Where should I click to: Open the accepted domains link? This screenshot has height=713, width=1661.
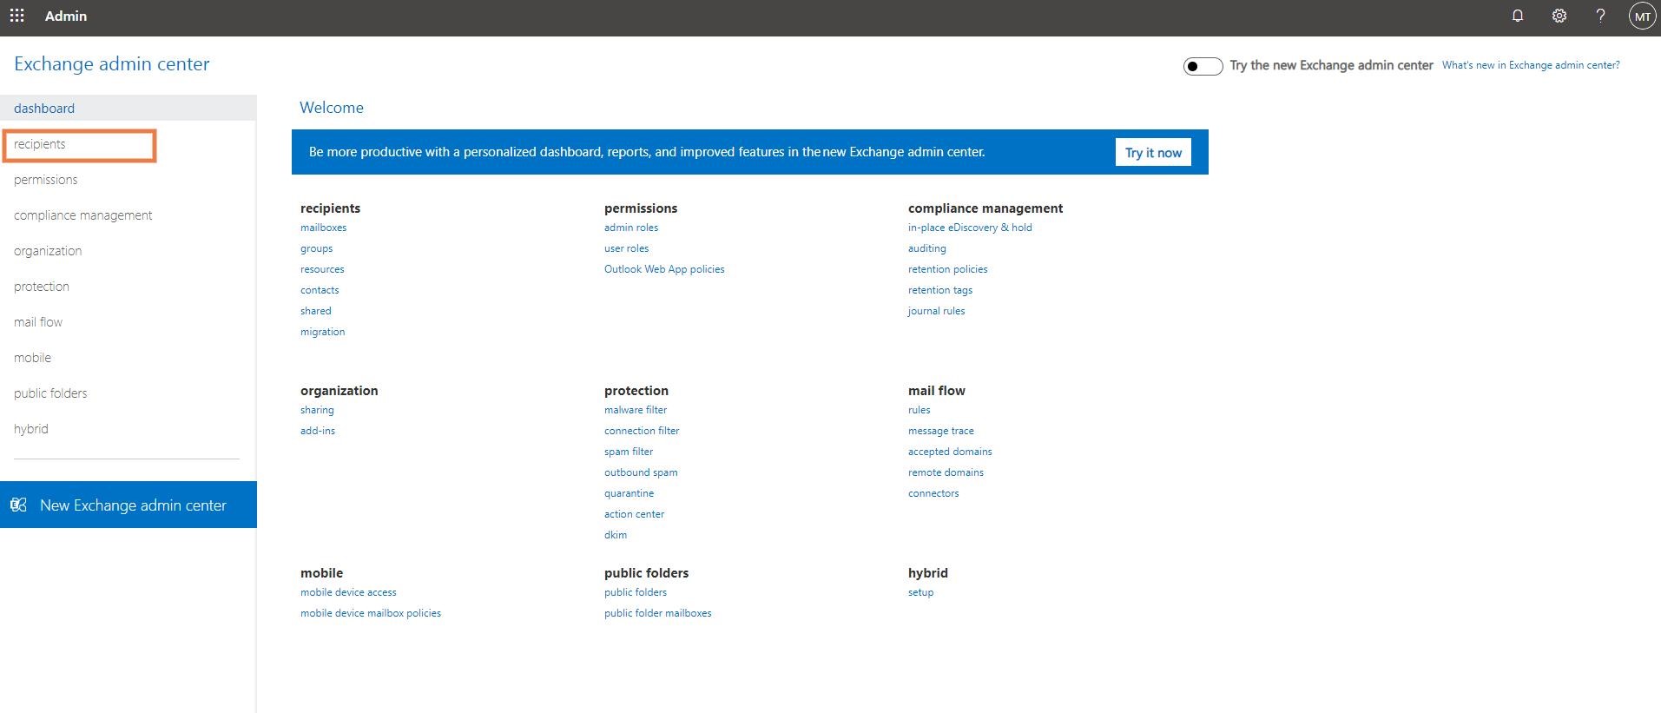pyautogui.click(x=950, y=452)
